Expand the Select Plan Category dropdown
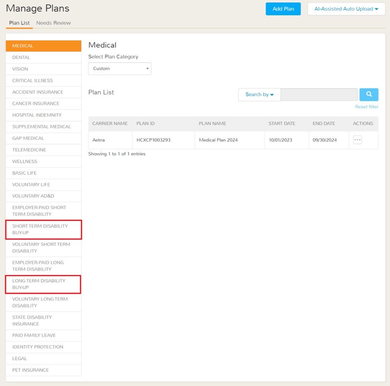390x386 pixels. tap(120, 69)
